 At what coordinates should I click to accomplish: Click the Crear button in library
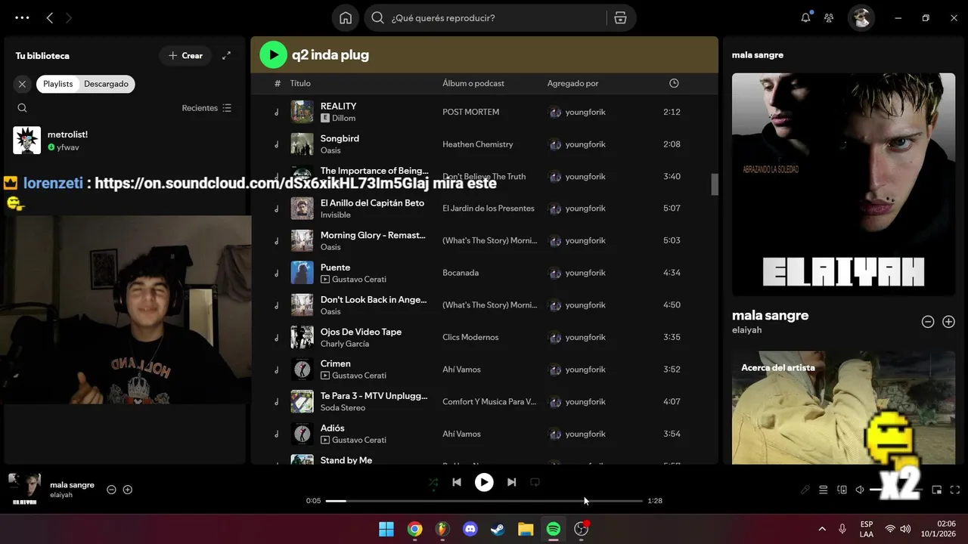185,55
